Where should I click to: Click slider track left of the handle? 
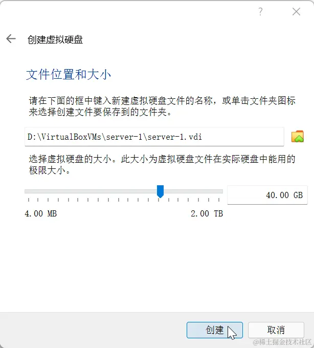[x=91, y=191]
